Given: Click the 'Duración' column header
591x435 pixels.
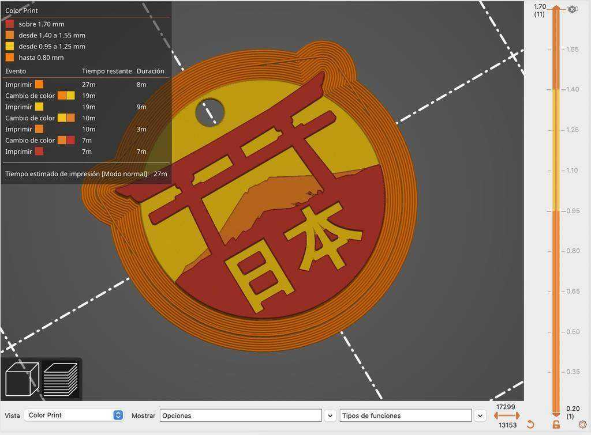Looking at the screenshot, I should pos(151,71).
